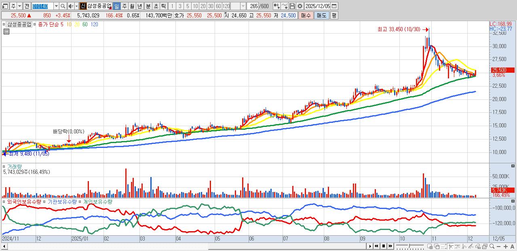Click the vertical line chart tool icon
Viewport: 517px width, 251px height.
[x=464, y=246]
